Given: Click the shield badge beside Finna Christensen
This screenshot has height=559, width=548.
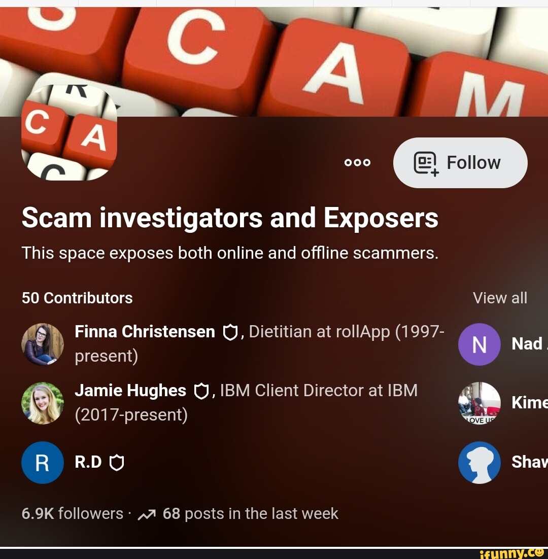Looking at the screenshot, I should [230, 332].
